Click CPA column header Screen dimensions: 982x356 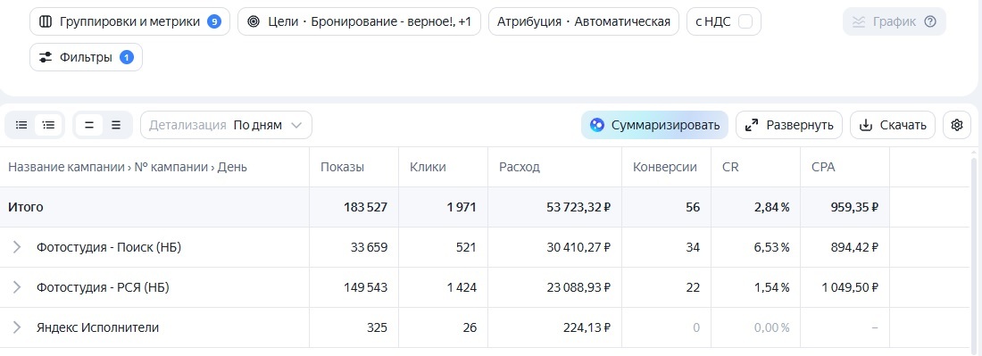tap(823, 167)
